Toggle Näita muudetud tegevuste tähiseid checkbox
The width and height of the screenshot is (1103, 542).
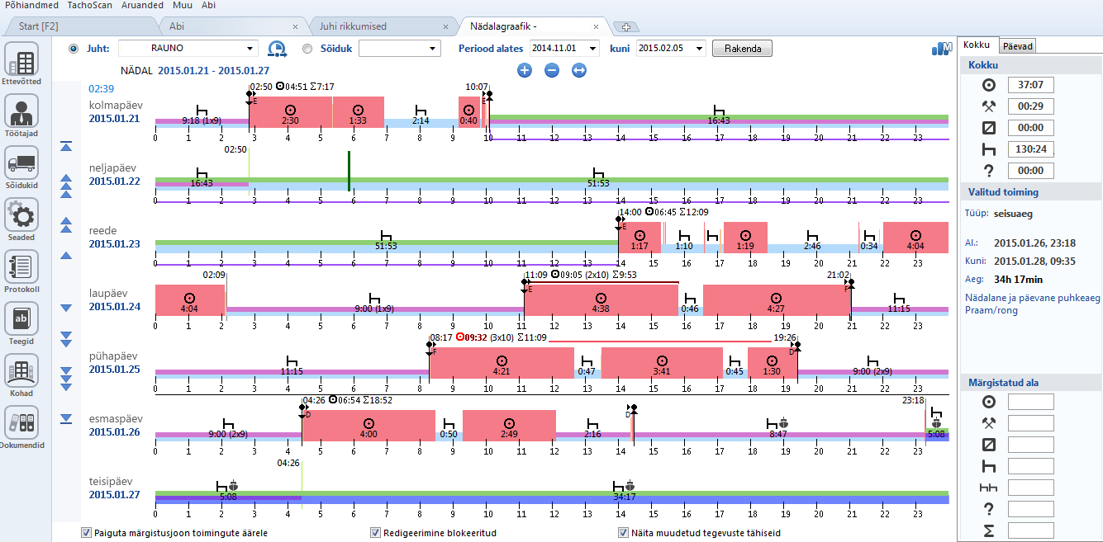click(x=624, y=533)
